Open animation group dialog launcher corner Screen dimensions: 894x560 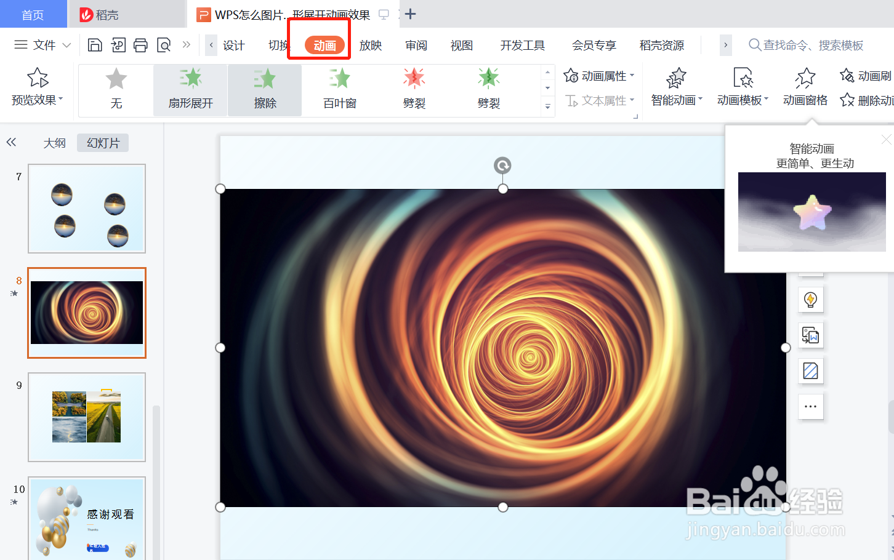click(x=635, y=116)
